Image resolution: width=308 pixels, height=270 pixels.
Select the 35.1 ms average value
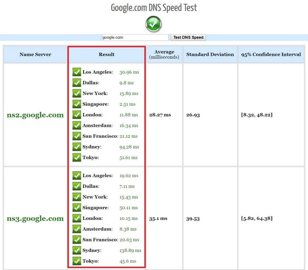click(158, 218)
